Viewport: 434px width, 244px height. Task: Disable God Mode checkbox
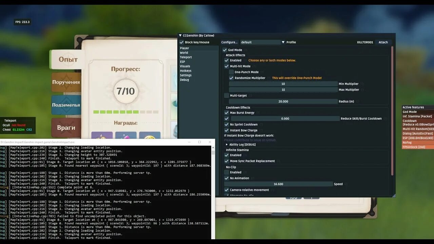tap(225, 50)
